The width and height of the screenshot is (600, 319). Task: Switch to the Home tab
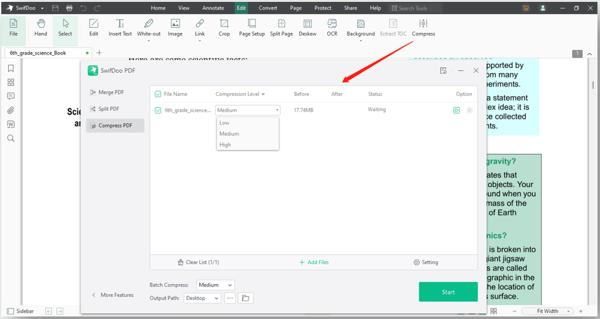click(159, 8)
